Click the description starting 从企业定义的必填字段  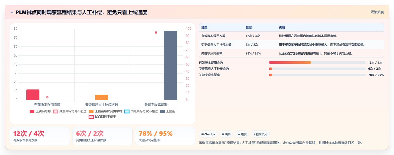coord(316,53)
